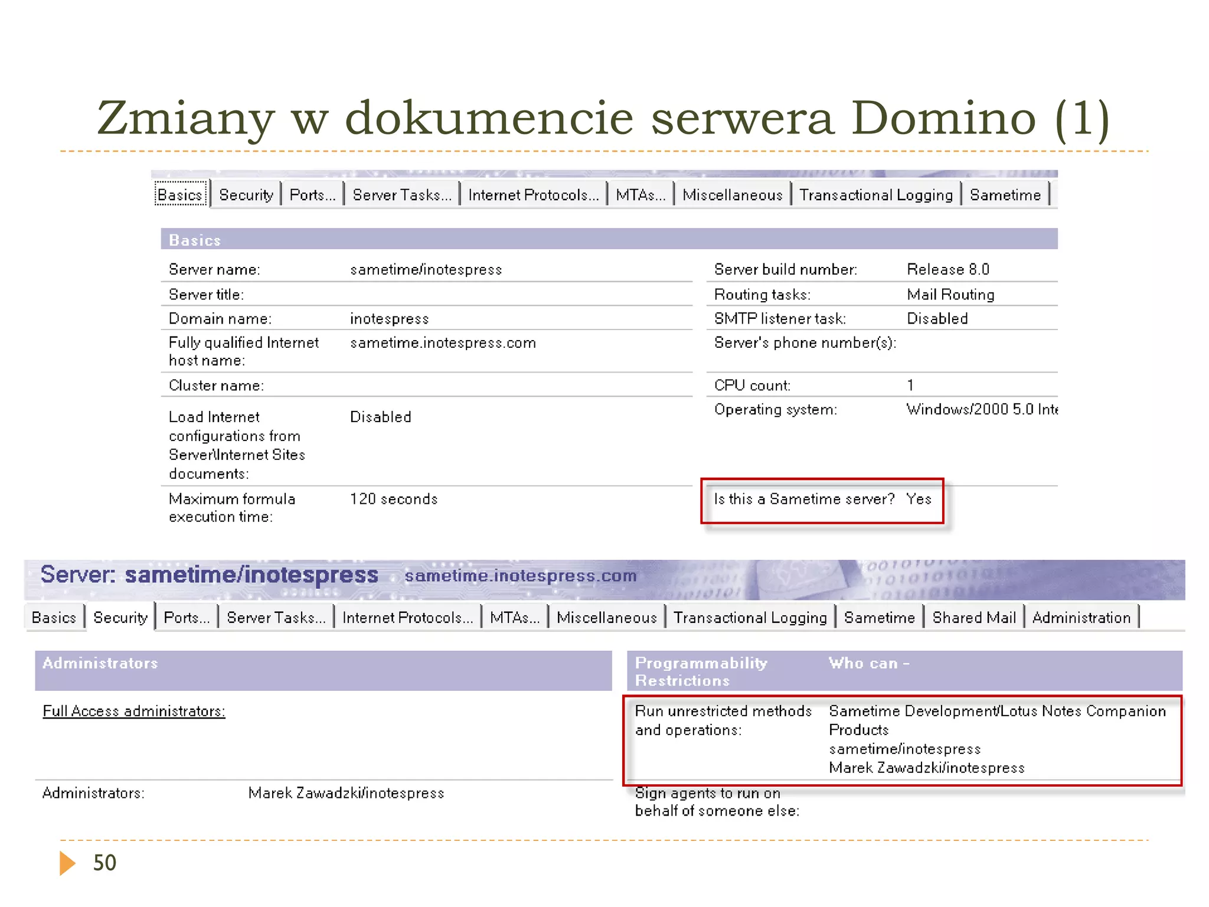The height and width of the screenshot is (907, 1209).
Task: Select Miscellaneous tab in upper tab row
Action: point(733,194)
